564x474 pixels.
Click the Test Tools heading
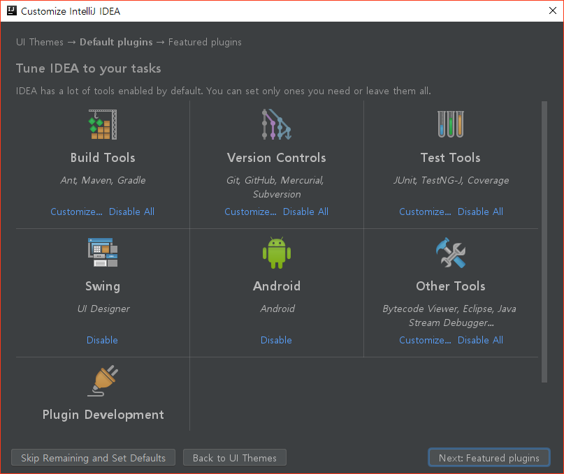(451, 158)
